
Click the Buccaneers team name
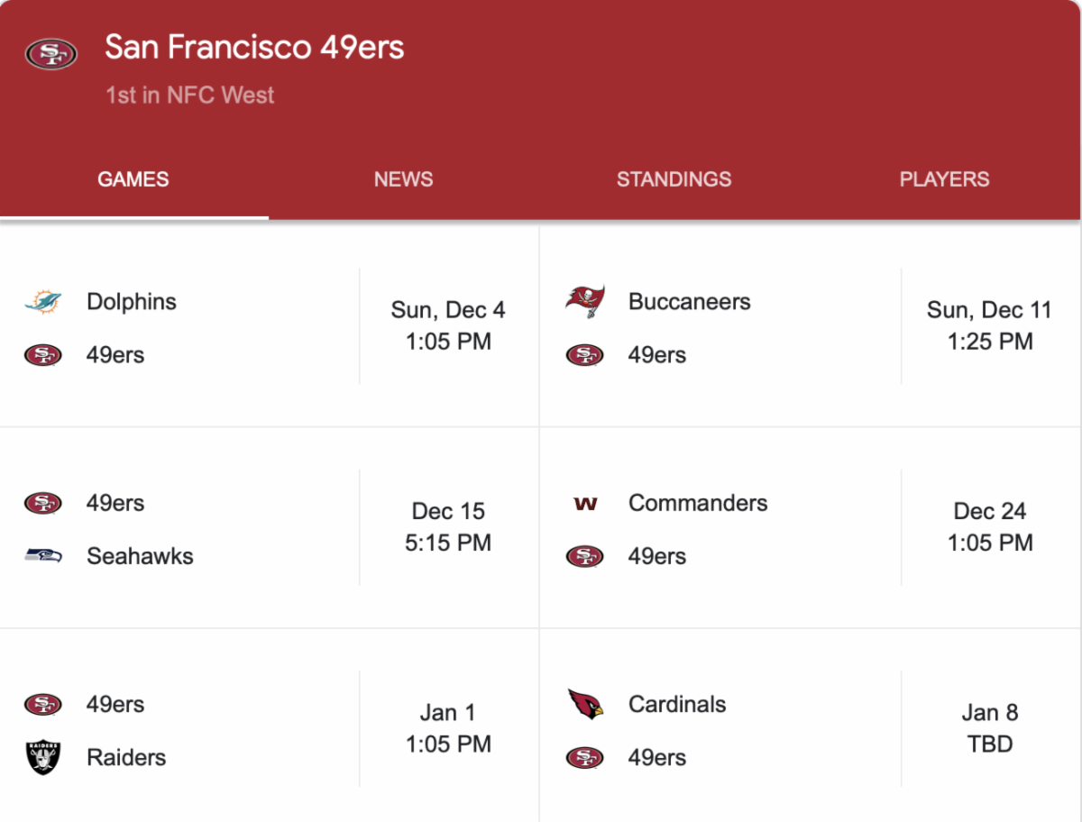(689, 302)
